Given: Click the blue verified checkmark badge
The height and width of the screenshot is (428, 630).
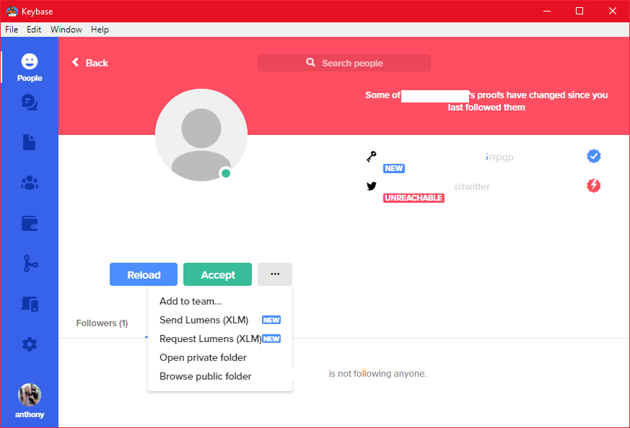Looking at the screenshot, I should click(x=593, y=156).
